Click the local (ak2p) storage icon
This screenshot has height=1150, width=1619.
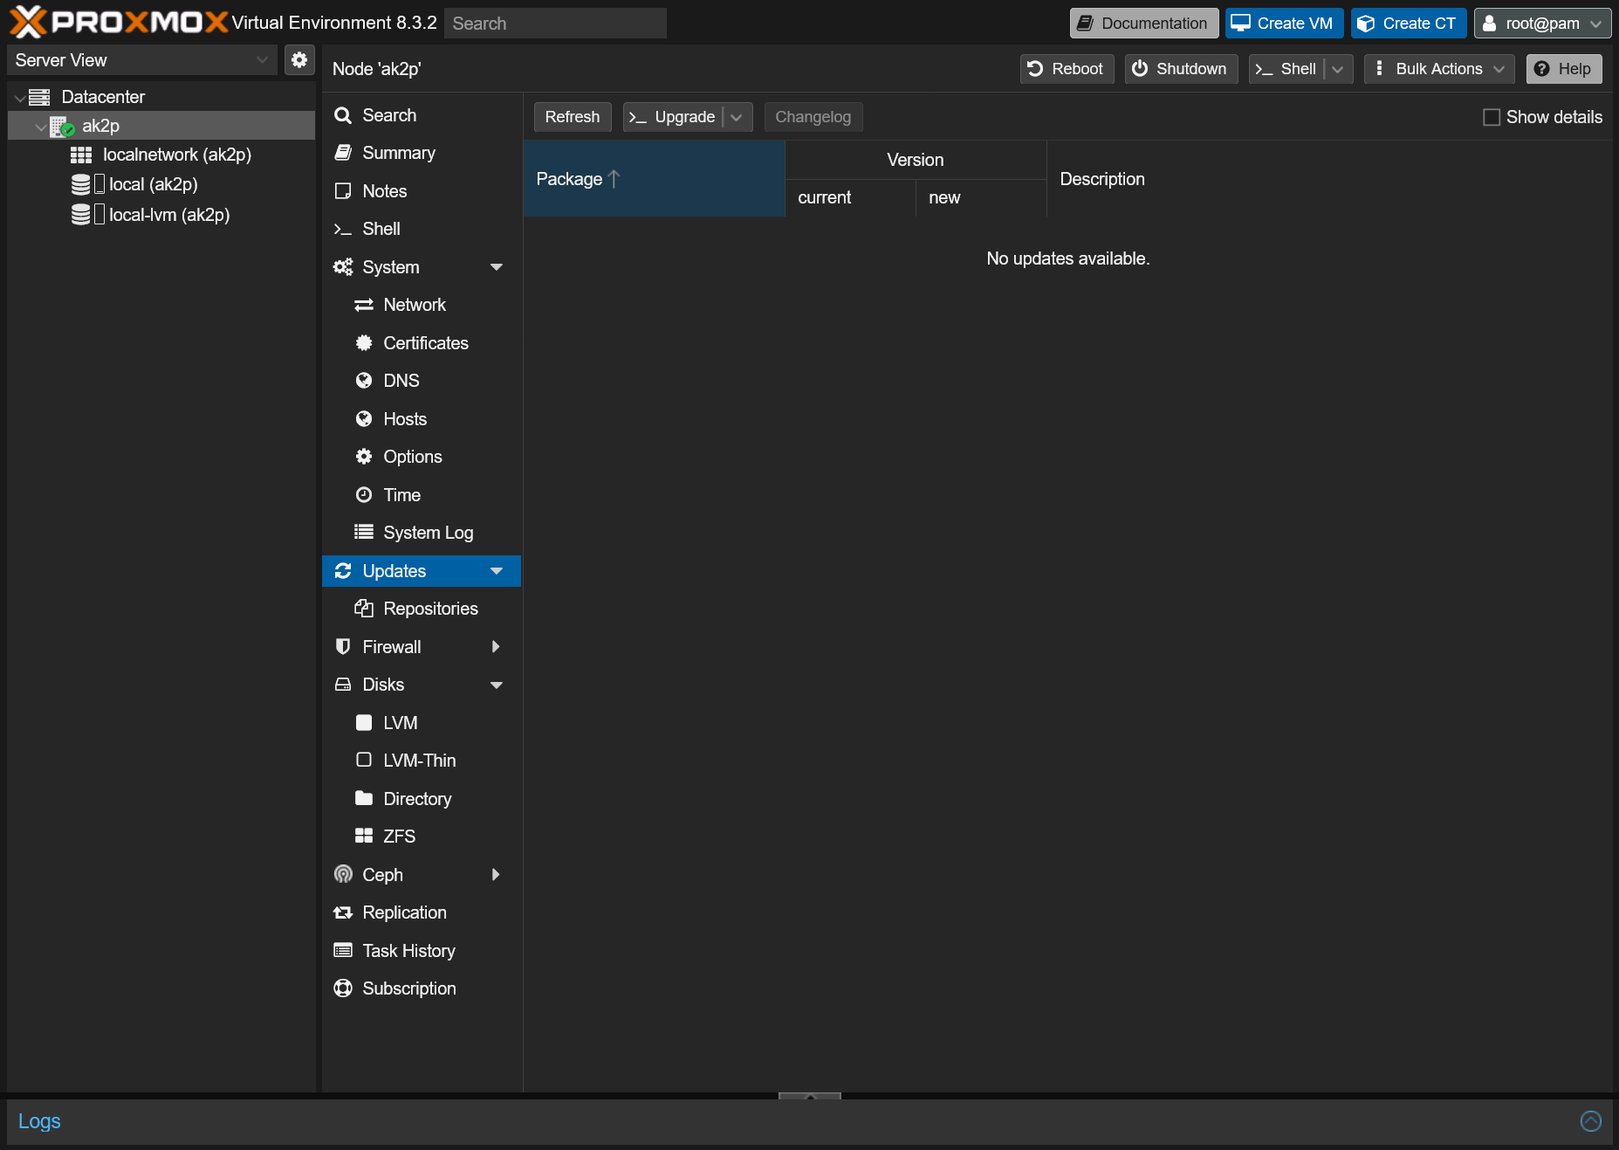[x=80, y=184]
